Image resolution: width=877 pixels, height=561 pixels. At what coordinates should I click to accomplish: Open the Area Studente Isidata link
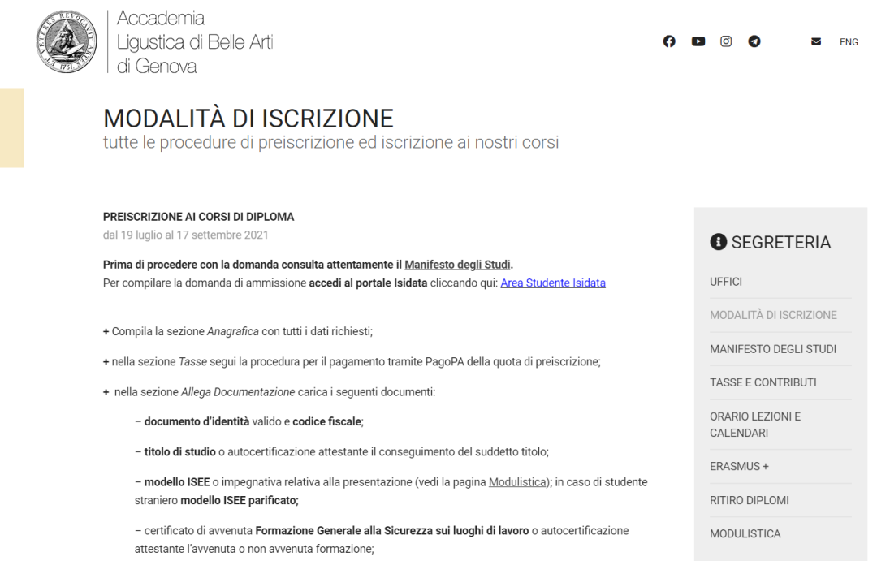click(552, 283)
